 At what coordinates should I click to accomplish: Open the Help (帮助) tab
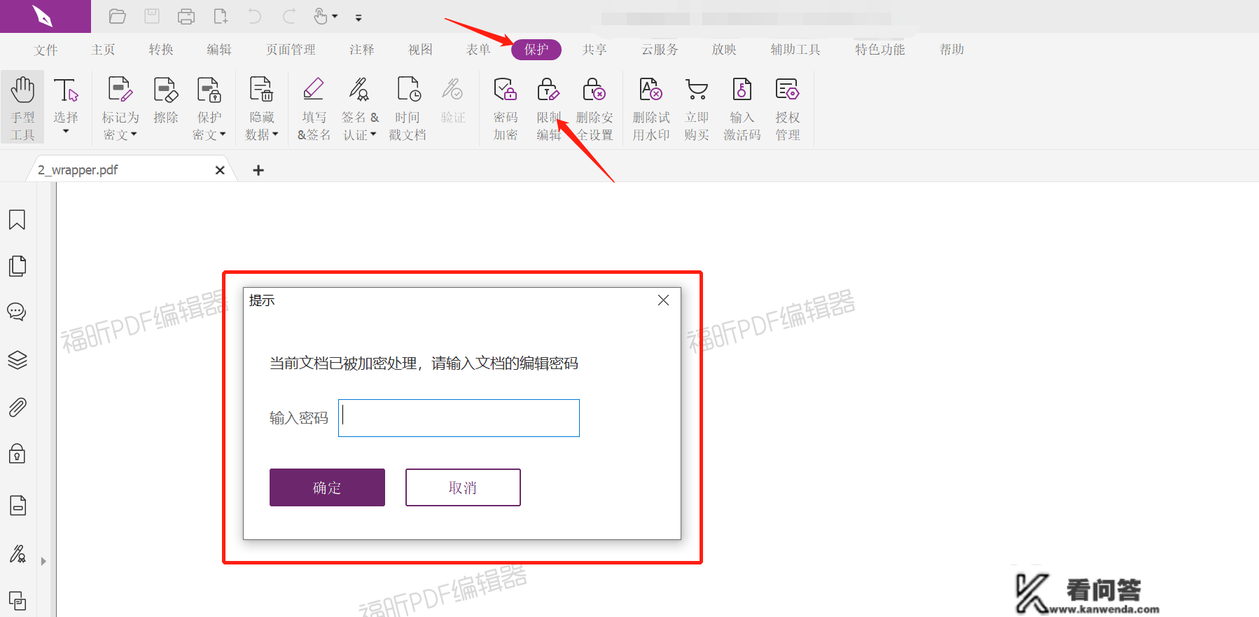(952, 50)
